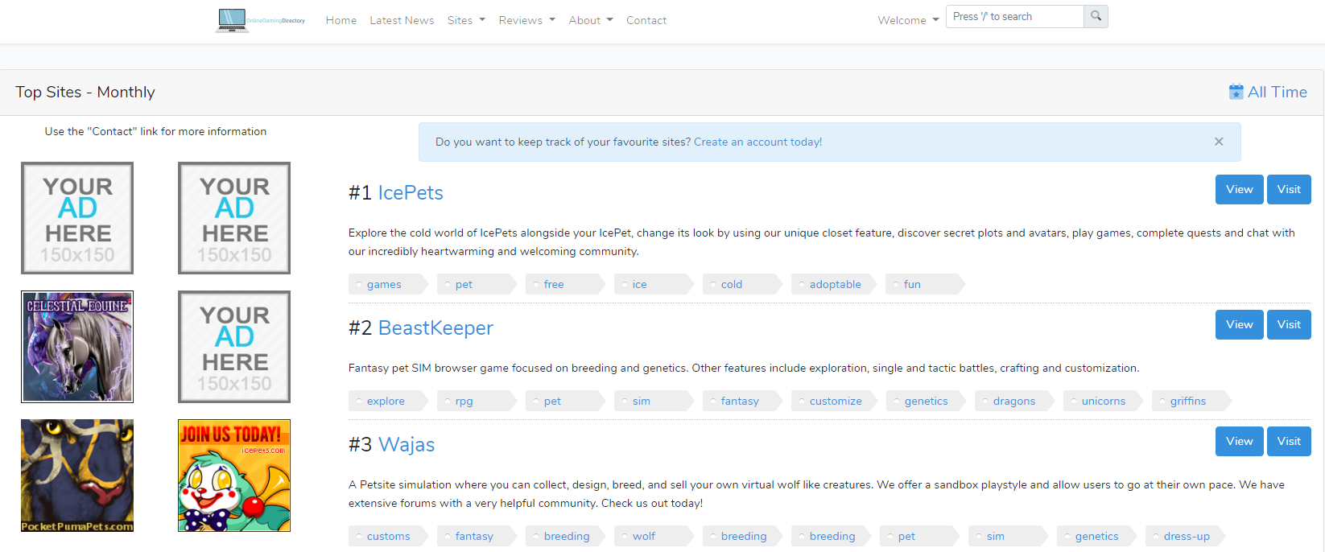Select the BeastKeeper 'customize' tag
This screenshot has width=1325, height=552.
[836, 401]
